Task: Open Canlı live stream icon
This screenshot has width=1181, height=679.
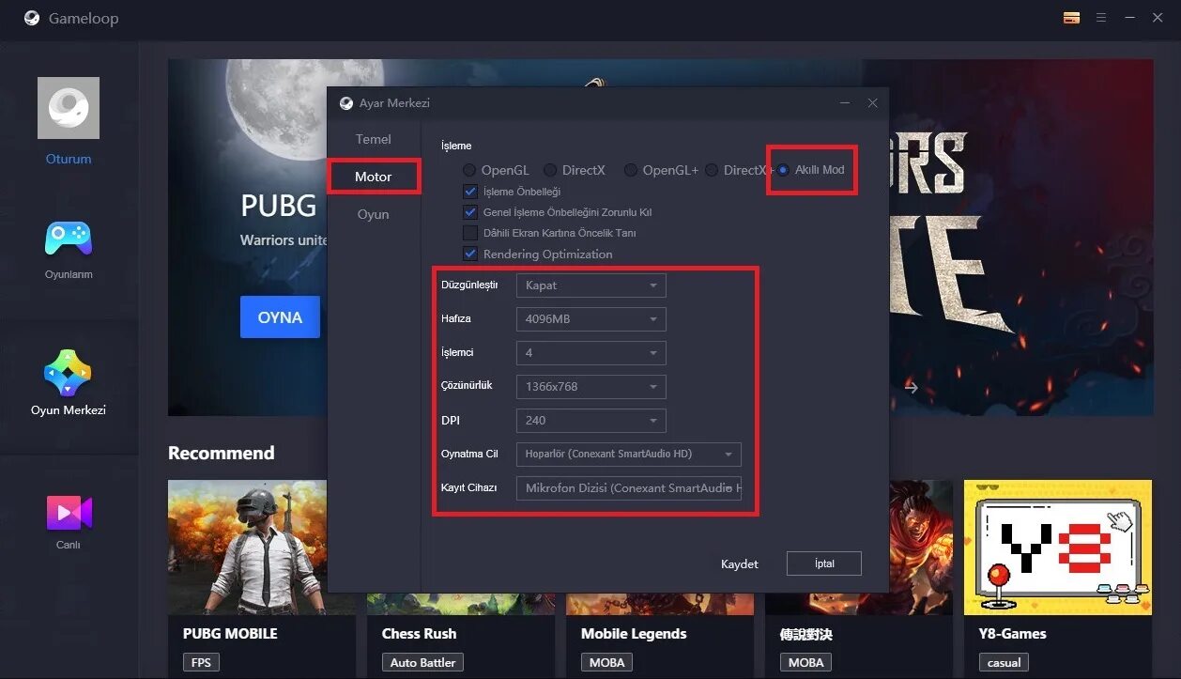Action: pyautogui.click(x=69, y=512)
